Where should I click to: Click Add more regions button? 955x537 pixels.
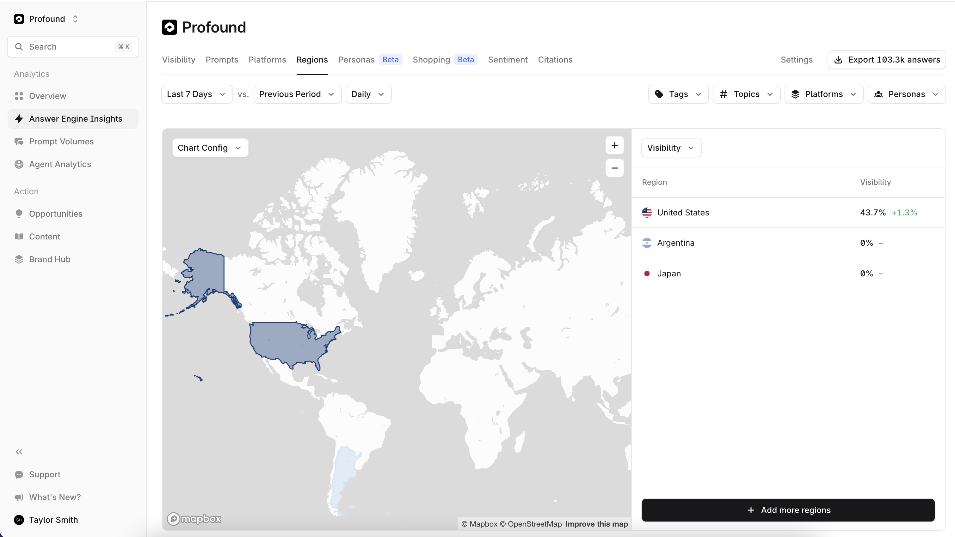788,510
